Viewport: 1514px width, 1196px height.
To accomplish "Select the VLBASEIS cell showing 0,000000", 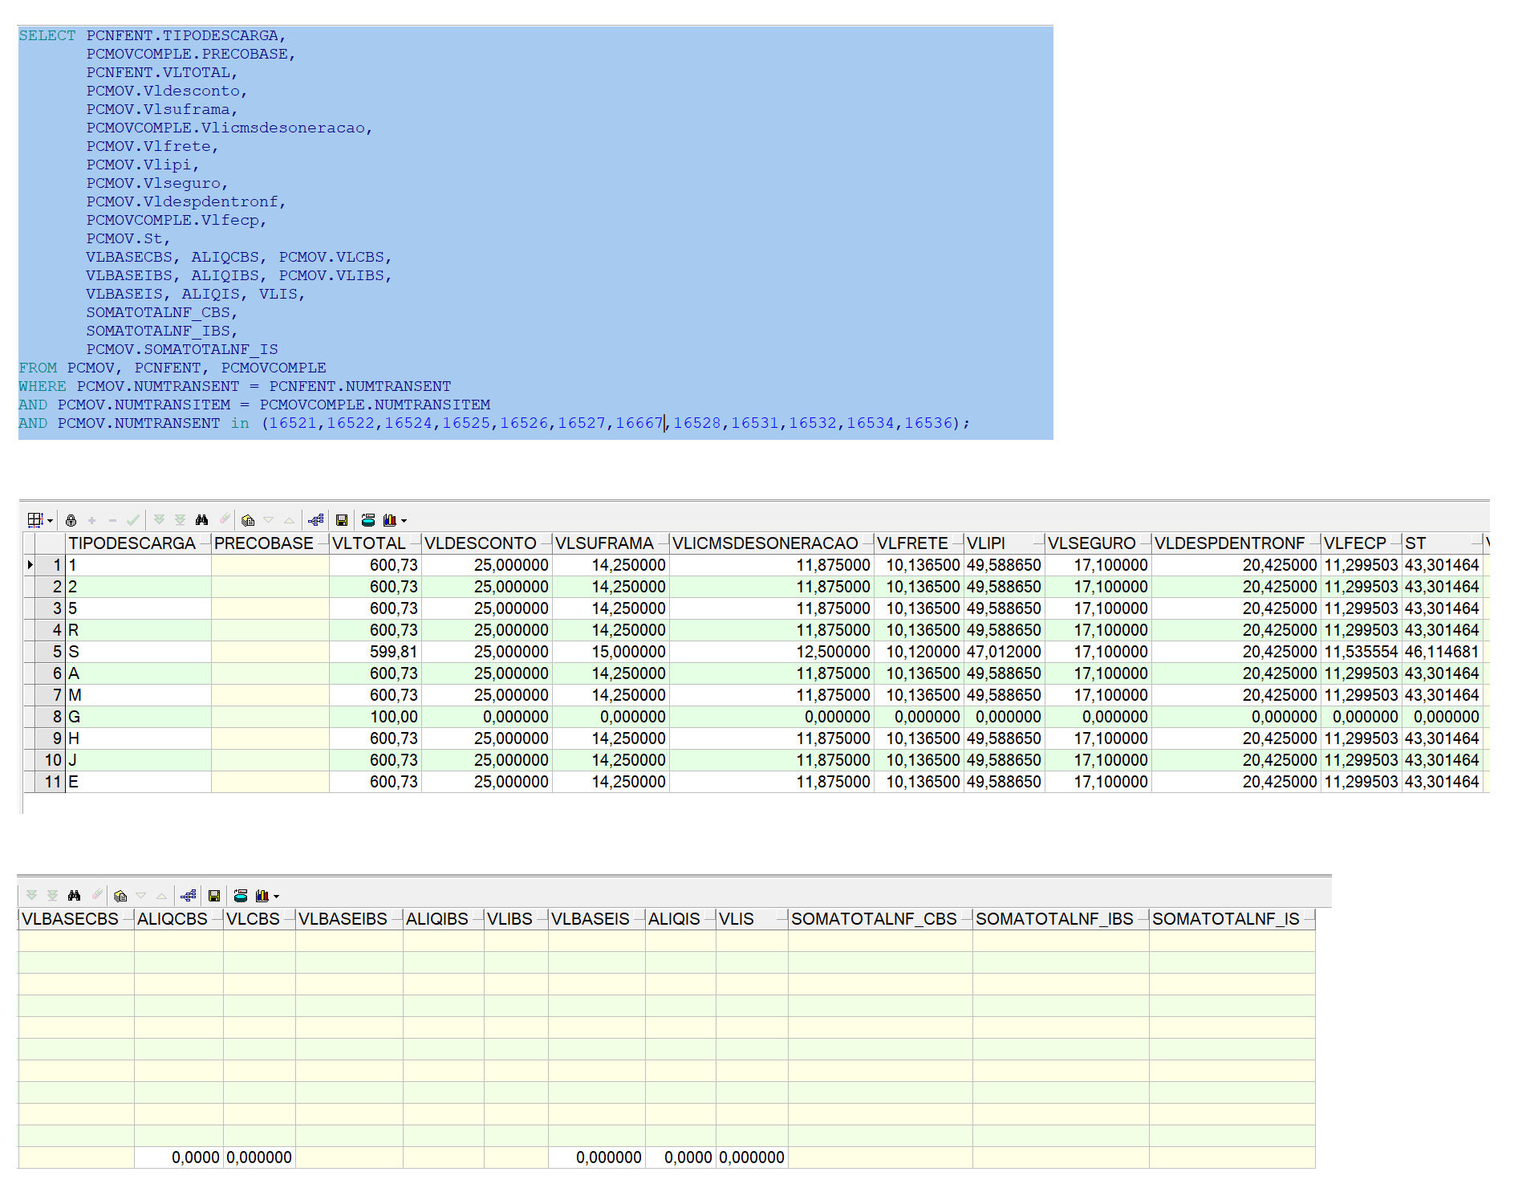I will [597, 1157].
